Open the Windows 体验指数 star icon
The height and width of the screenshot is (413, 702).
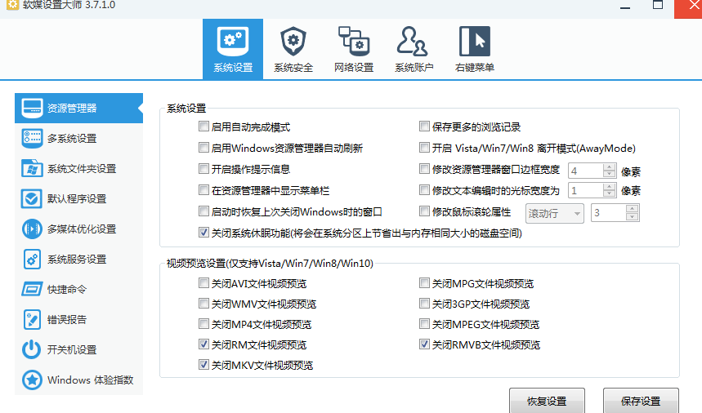point(32,380)
